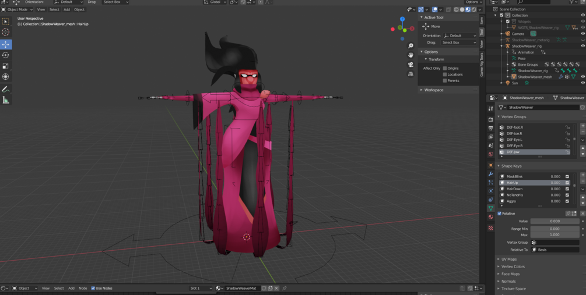
Task: Open the viewport Add menu
Action: tap(66, 9)
